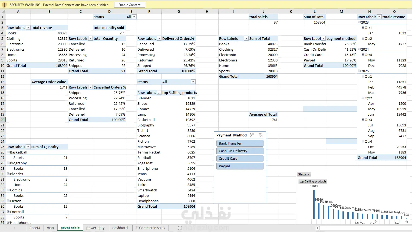Open Row Labels filter beside Cancelled Orders %
Screen dimensions: 412x232
[x=90, y=87]
